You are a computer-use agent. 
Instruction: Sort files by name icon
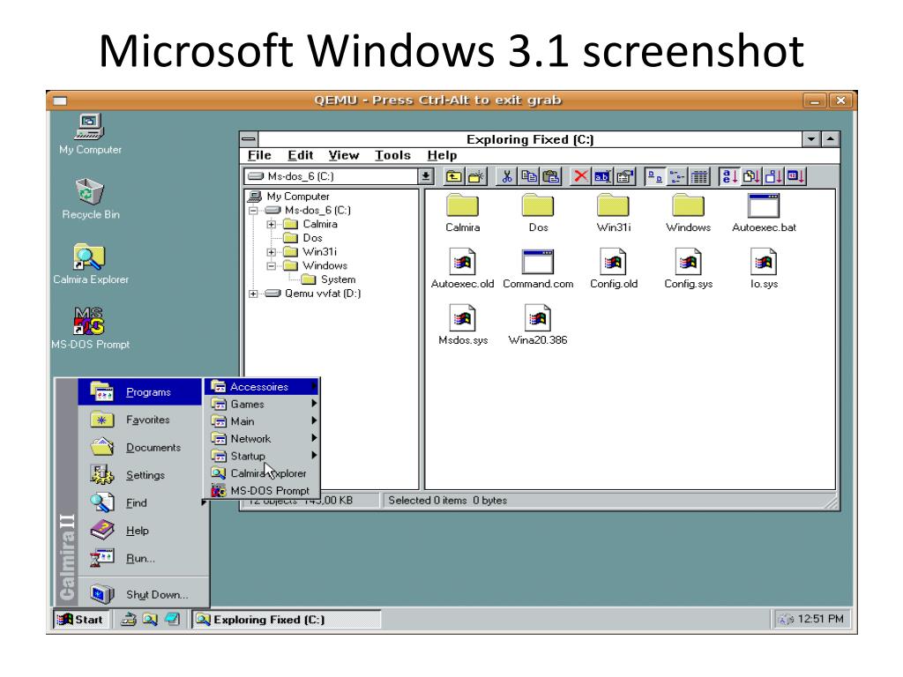pos(729,176)
